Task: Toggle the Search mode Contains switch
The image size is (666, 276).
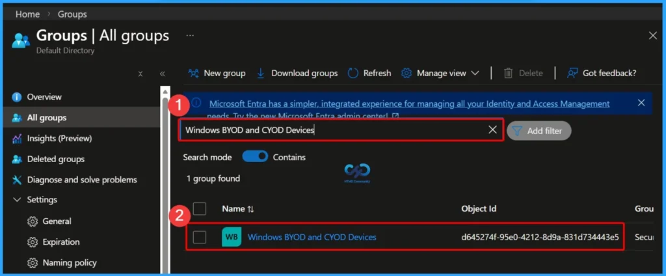Action: [255, 157]
